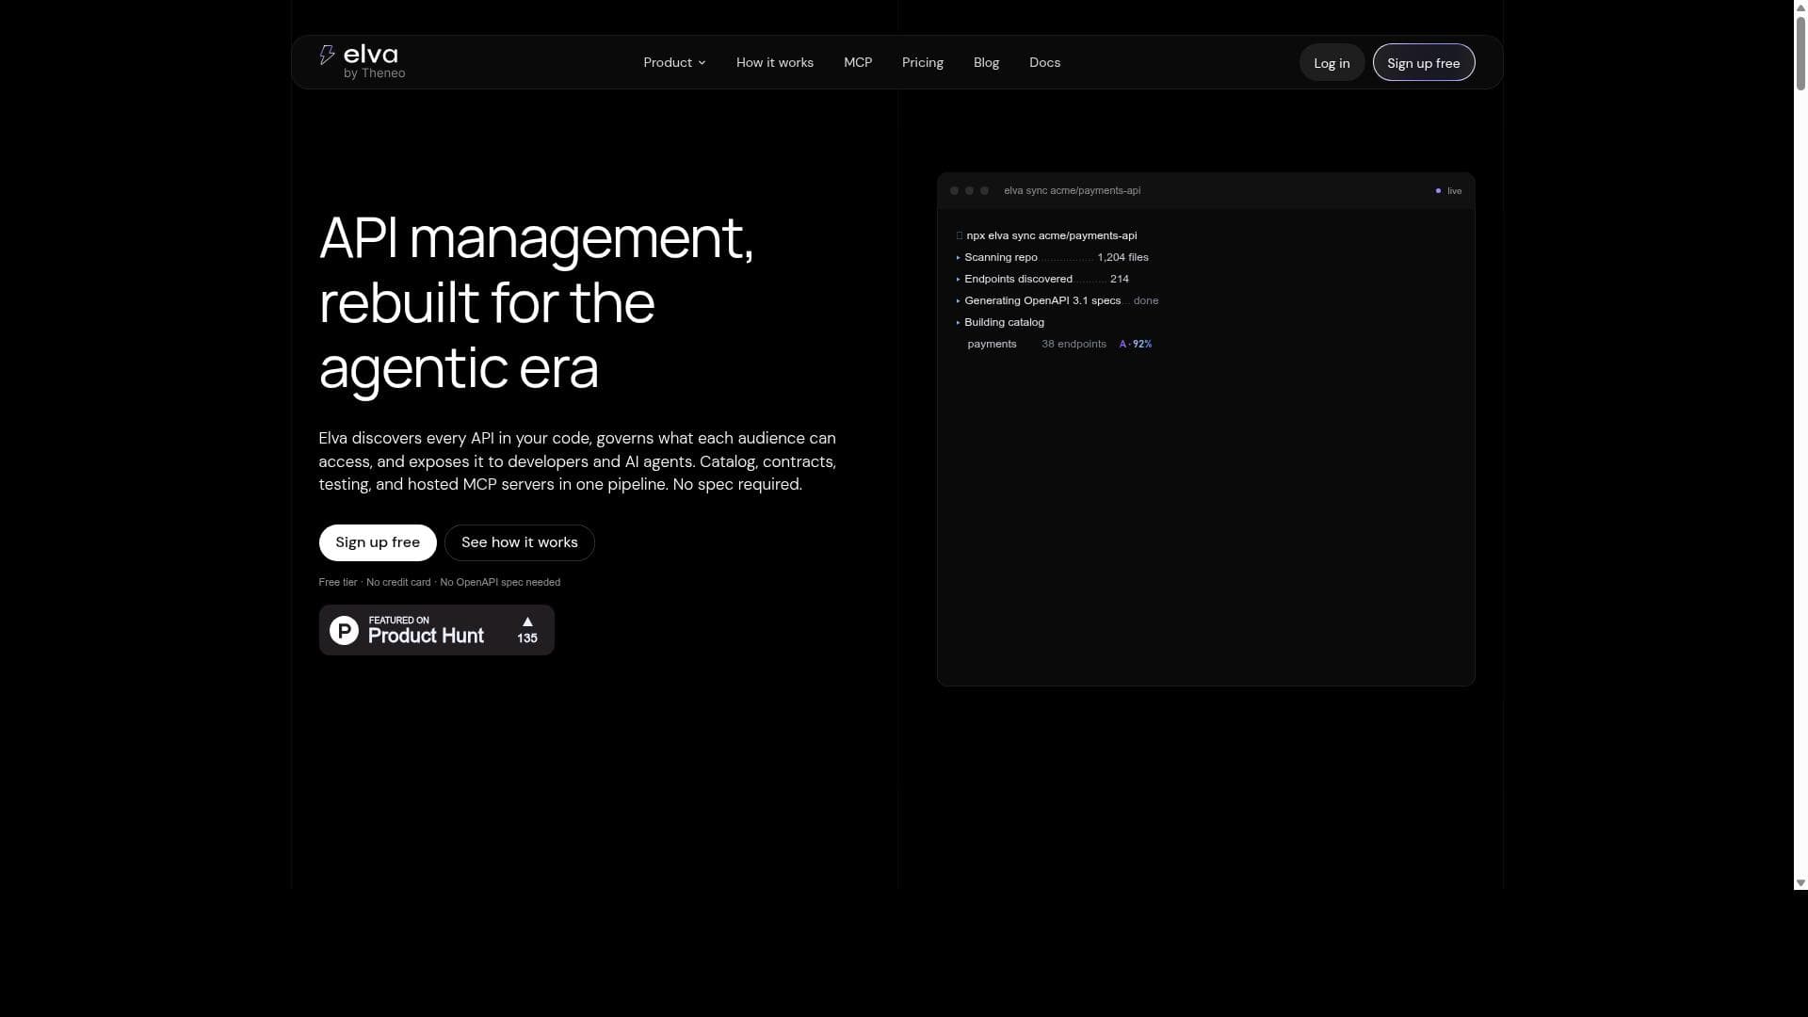Viewport: 1808px width, 1017px height.
Task: Click the Free tier note
Action: [x=338, y=582]
